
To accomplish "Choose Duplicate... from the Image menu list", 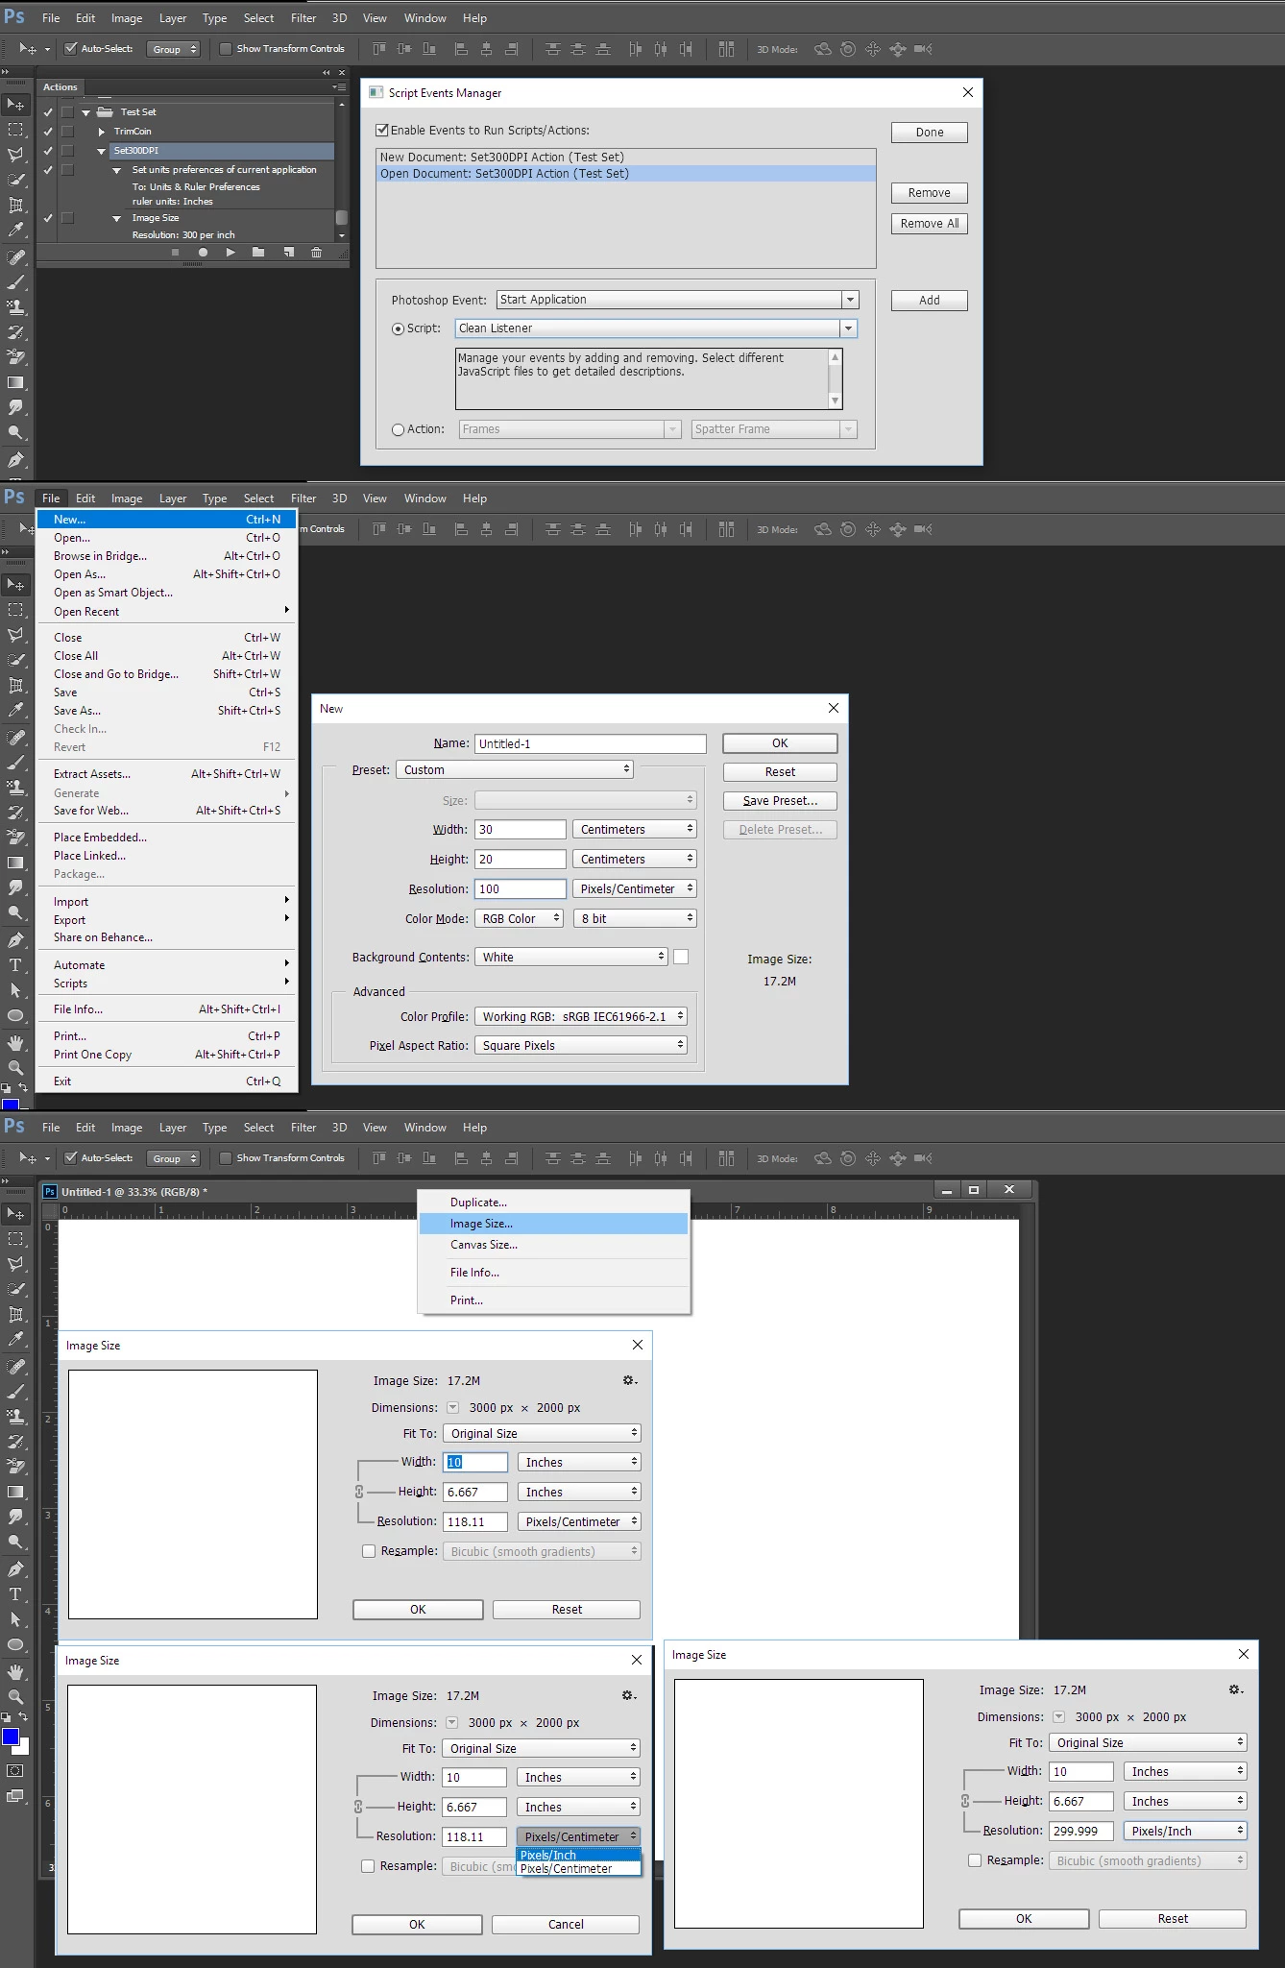I will (x=554, y=1203).
